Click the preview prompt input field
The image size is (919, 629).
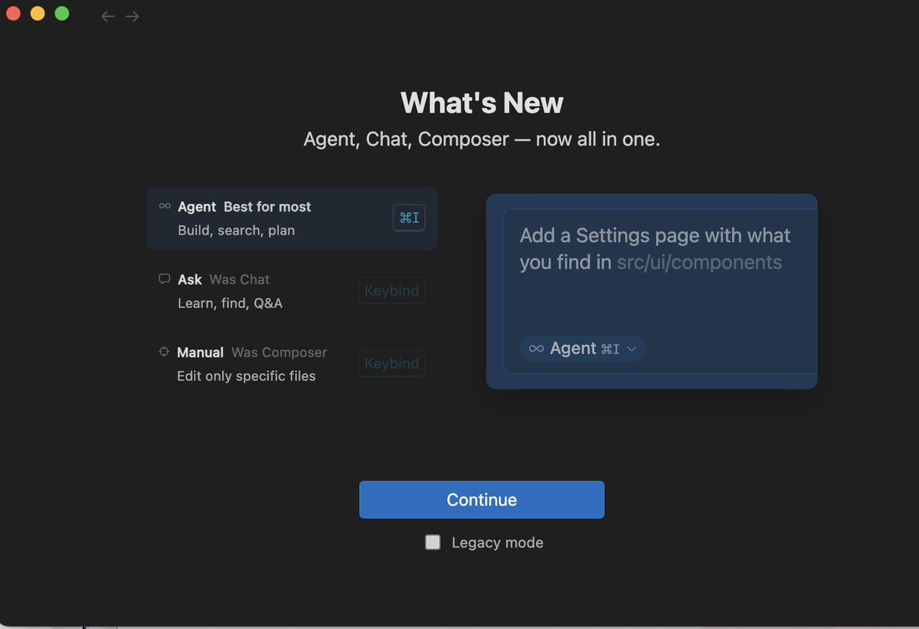(x=659, y=291)
